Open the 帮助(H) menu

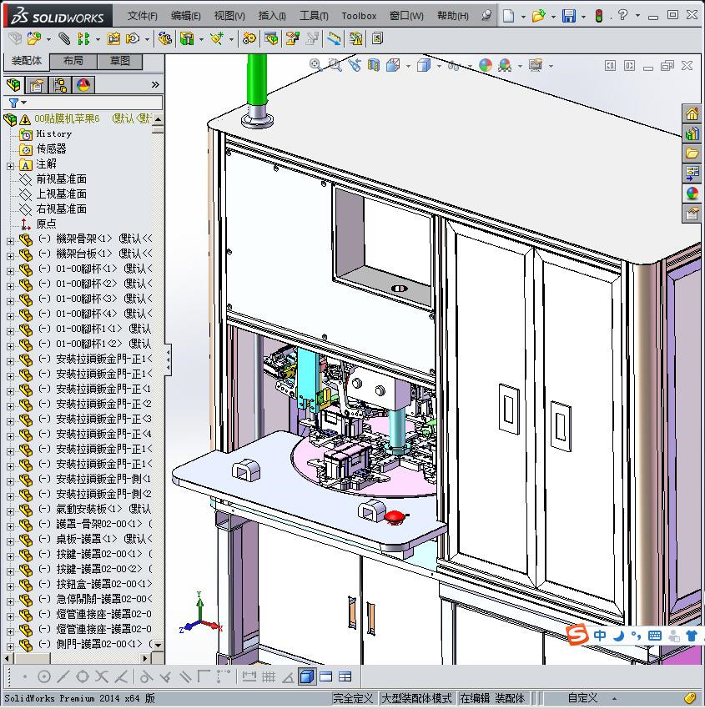tap(453, 16)
